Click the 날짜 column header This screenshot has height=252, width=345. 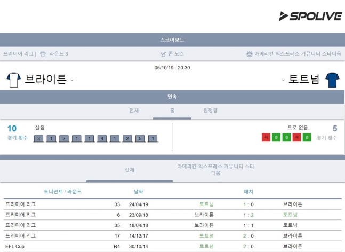pyautogui.click(x=139, y=192)
